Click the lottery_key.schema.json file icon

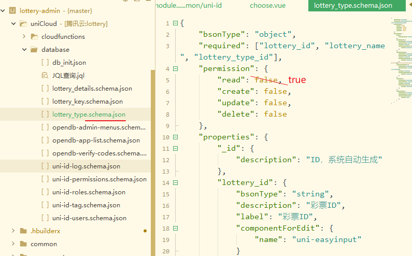point(45,101)
